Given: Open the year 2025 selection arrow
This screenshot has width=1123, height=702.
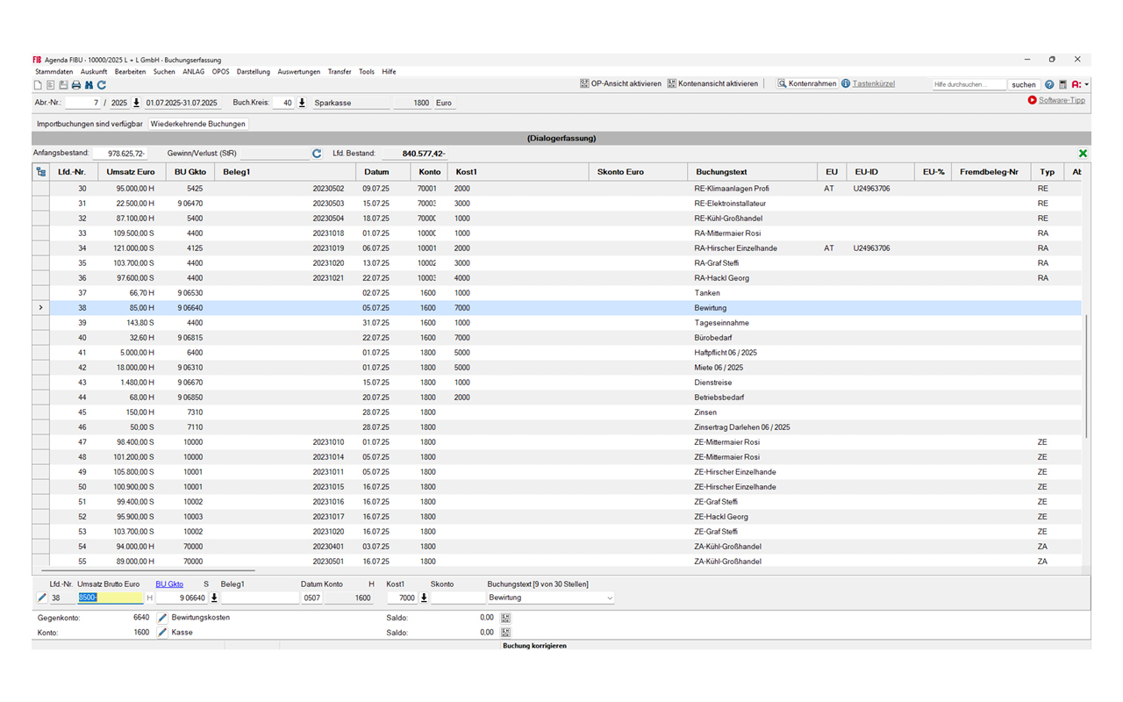Looking at the screenshot, I should [136, 103].
